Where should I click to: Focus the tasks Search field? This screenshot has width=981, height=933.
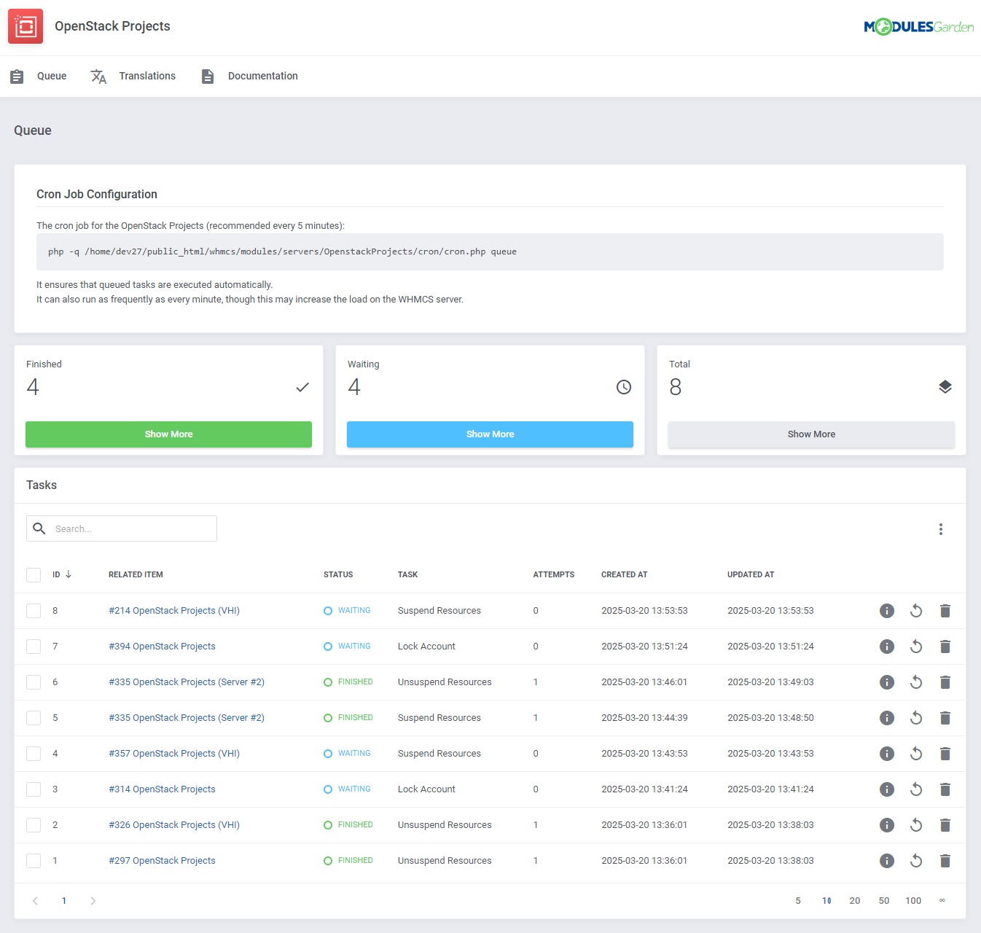click(122, 528)
